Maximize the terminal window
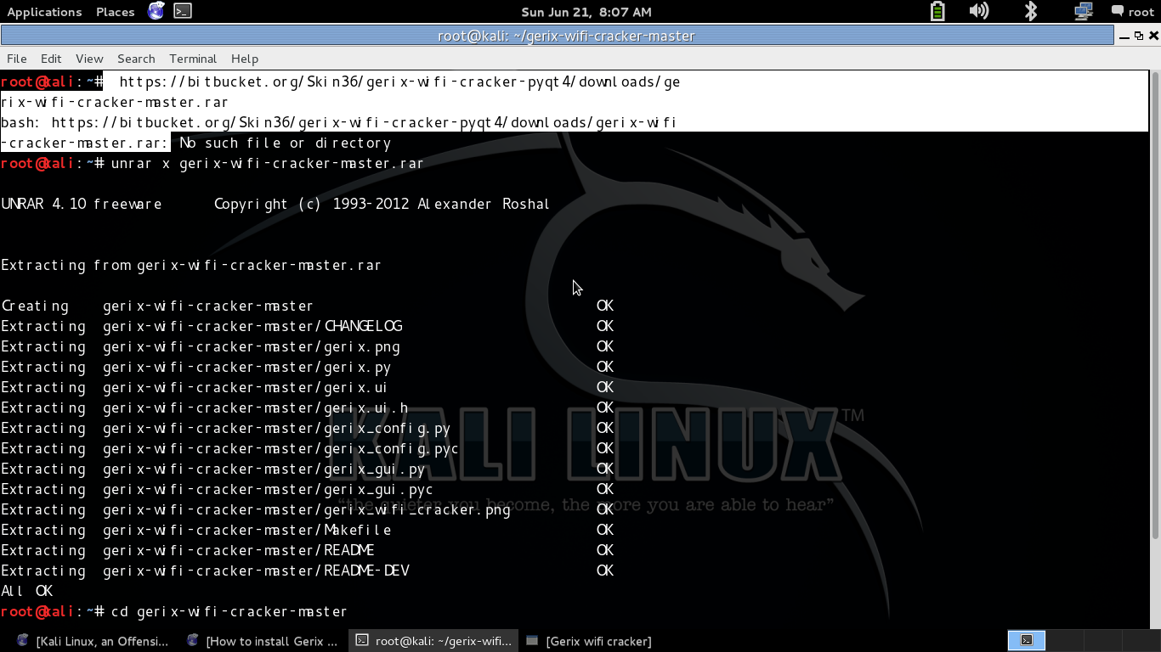Image resolution: width=1161 pixels, height=652 pixels. coord(1139,36)
